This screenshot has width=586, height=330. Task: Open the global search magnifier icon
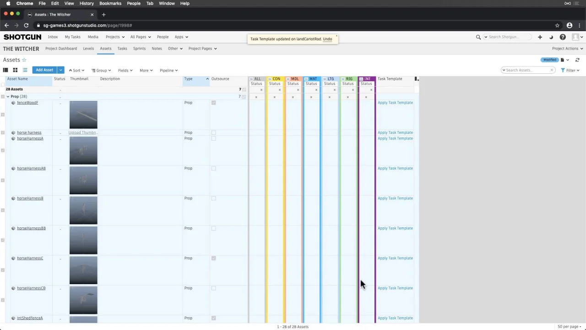478,37
